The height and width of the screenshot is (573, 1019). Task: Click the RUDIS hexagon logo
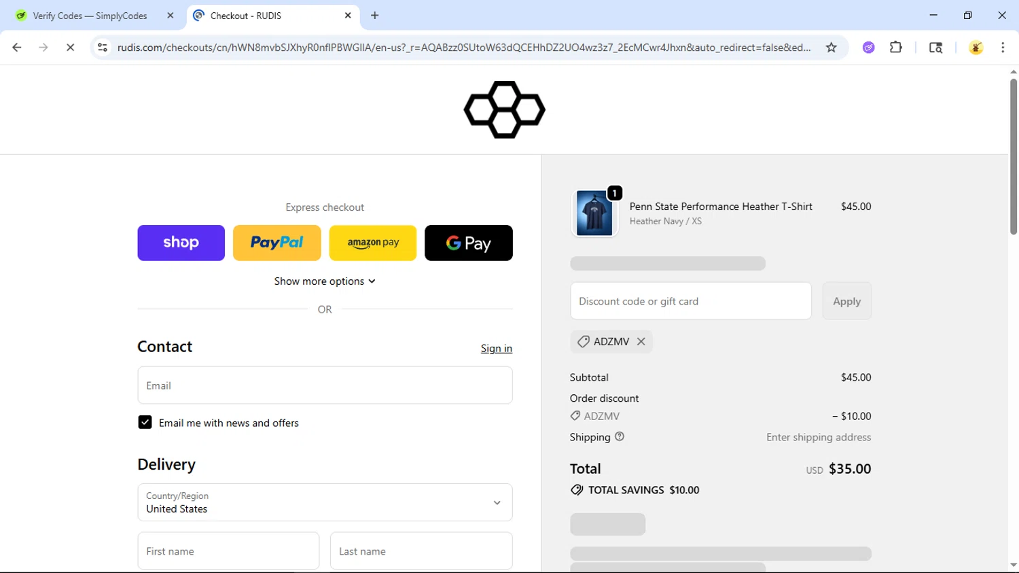tap(504, 109)
